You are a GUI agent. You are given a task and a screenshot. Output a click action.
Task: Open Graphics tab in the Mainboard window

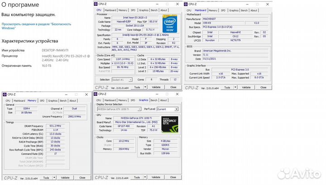pyautogui.click(x=234, y=10)
